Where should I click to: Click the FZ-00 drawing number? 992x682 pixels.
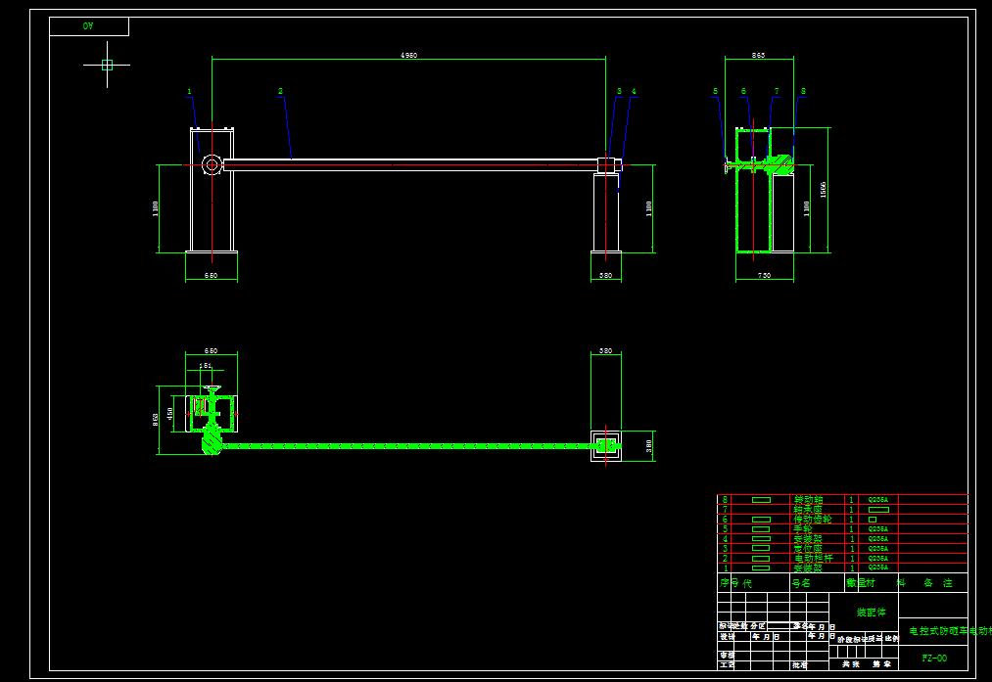coord(934,658)
